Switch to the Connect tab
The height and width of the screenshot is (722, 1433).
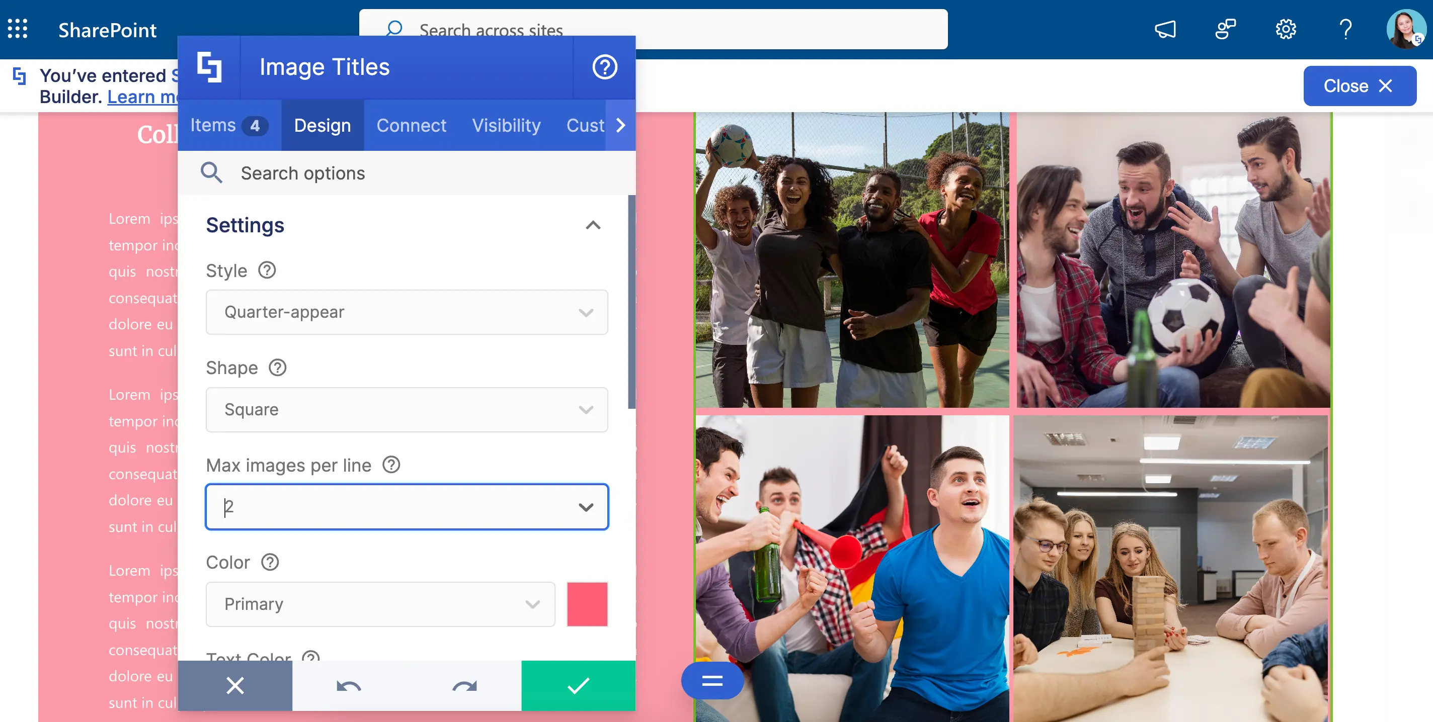[x=412, y=125]
